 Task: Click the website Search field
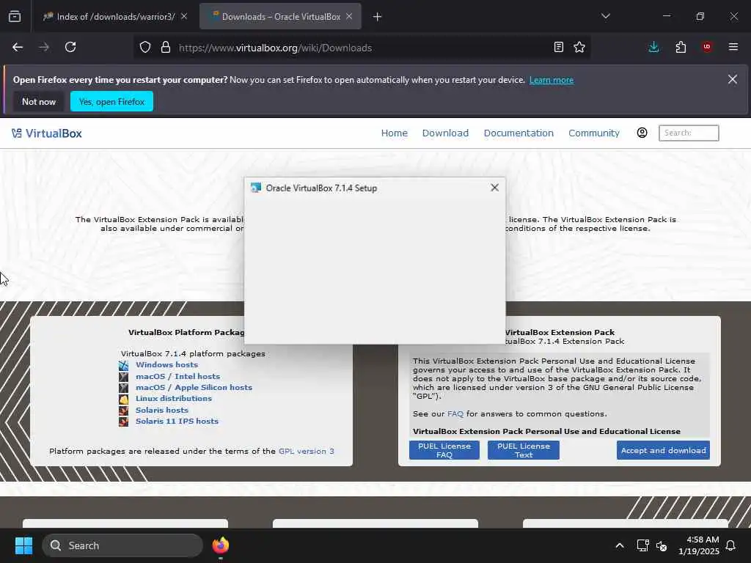click(x=689, y=133)
